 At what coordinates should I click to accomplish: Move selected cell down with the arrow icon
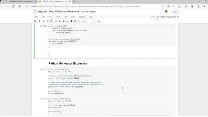pos(60,21)
